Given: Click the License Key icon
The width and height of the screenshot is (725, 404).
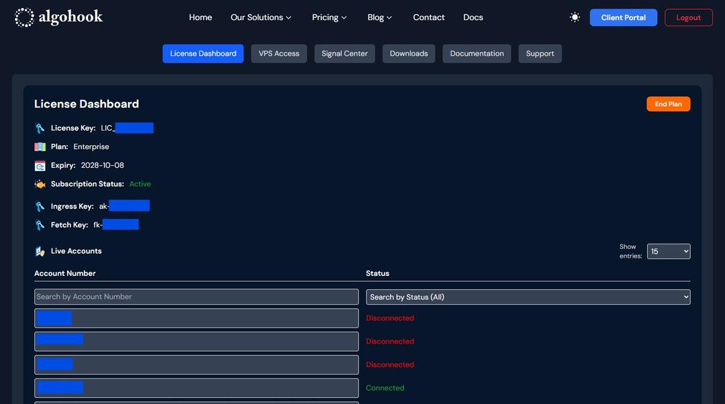Looking at the screenshot, I should tap(40, 128).
